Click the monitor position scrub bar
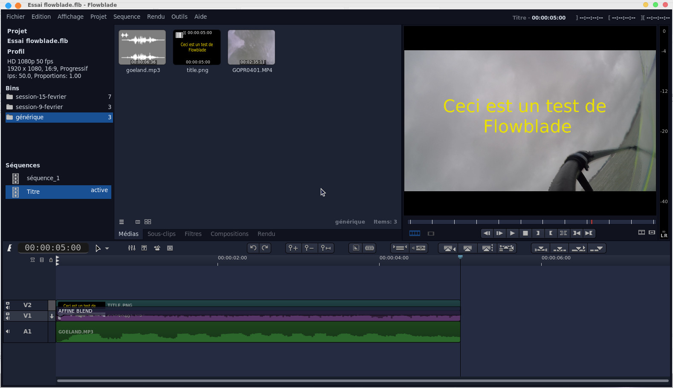This screenshot has height=388, width=673. (531, 222)
